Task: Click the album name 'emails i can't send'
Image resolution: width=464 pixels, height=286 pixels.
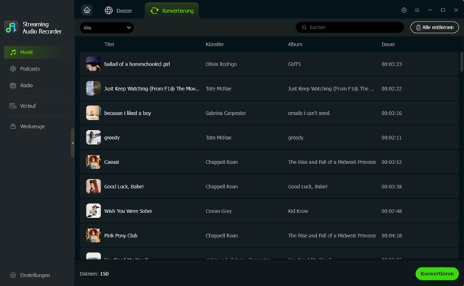Action: click(x=308, y=113)
